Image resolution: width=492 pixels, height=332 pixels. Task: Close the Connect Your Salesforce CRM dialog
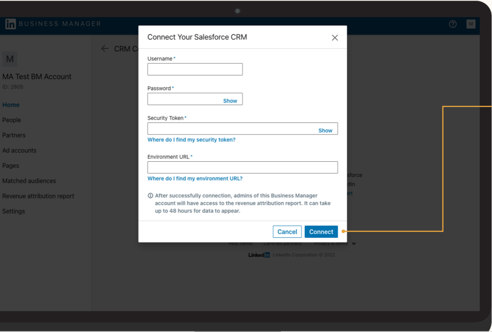[335, 37]
